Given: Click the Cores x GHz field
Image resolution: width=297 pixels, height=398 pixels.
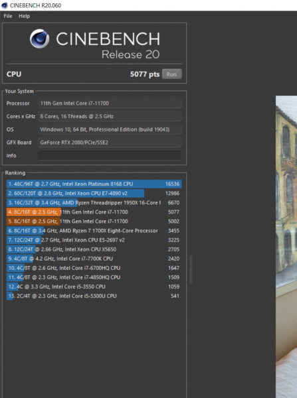Looking at the screenshot, I should 110,116.
